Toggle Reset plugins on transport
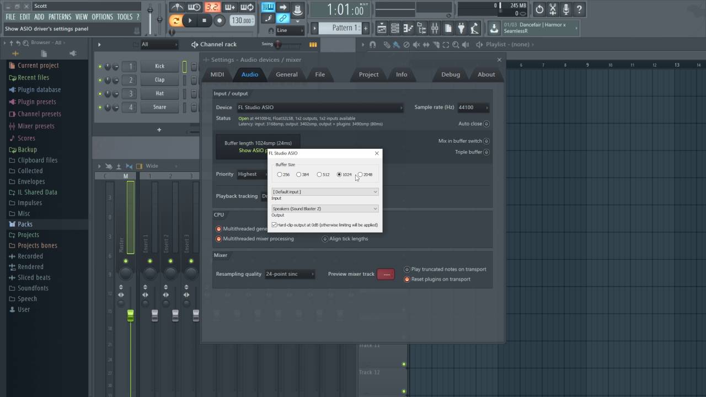The image size is (706, 397). pos(407,280)
